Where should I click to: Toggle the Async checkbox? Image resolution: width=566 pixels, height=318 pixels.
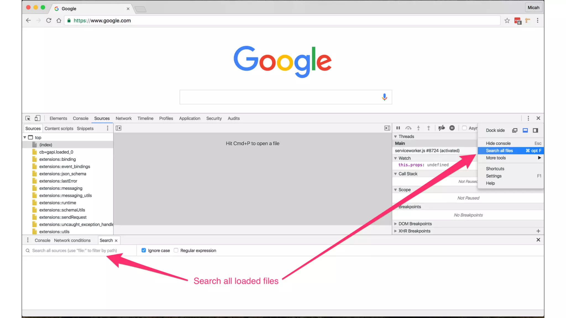464,128
